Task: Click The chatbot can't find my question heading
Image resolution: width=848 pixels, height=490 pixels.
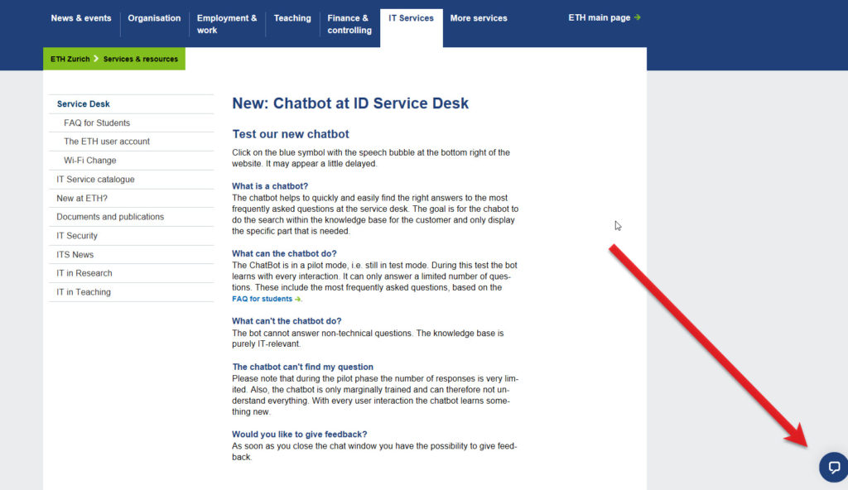Action: tap(302, 367)
